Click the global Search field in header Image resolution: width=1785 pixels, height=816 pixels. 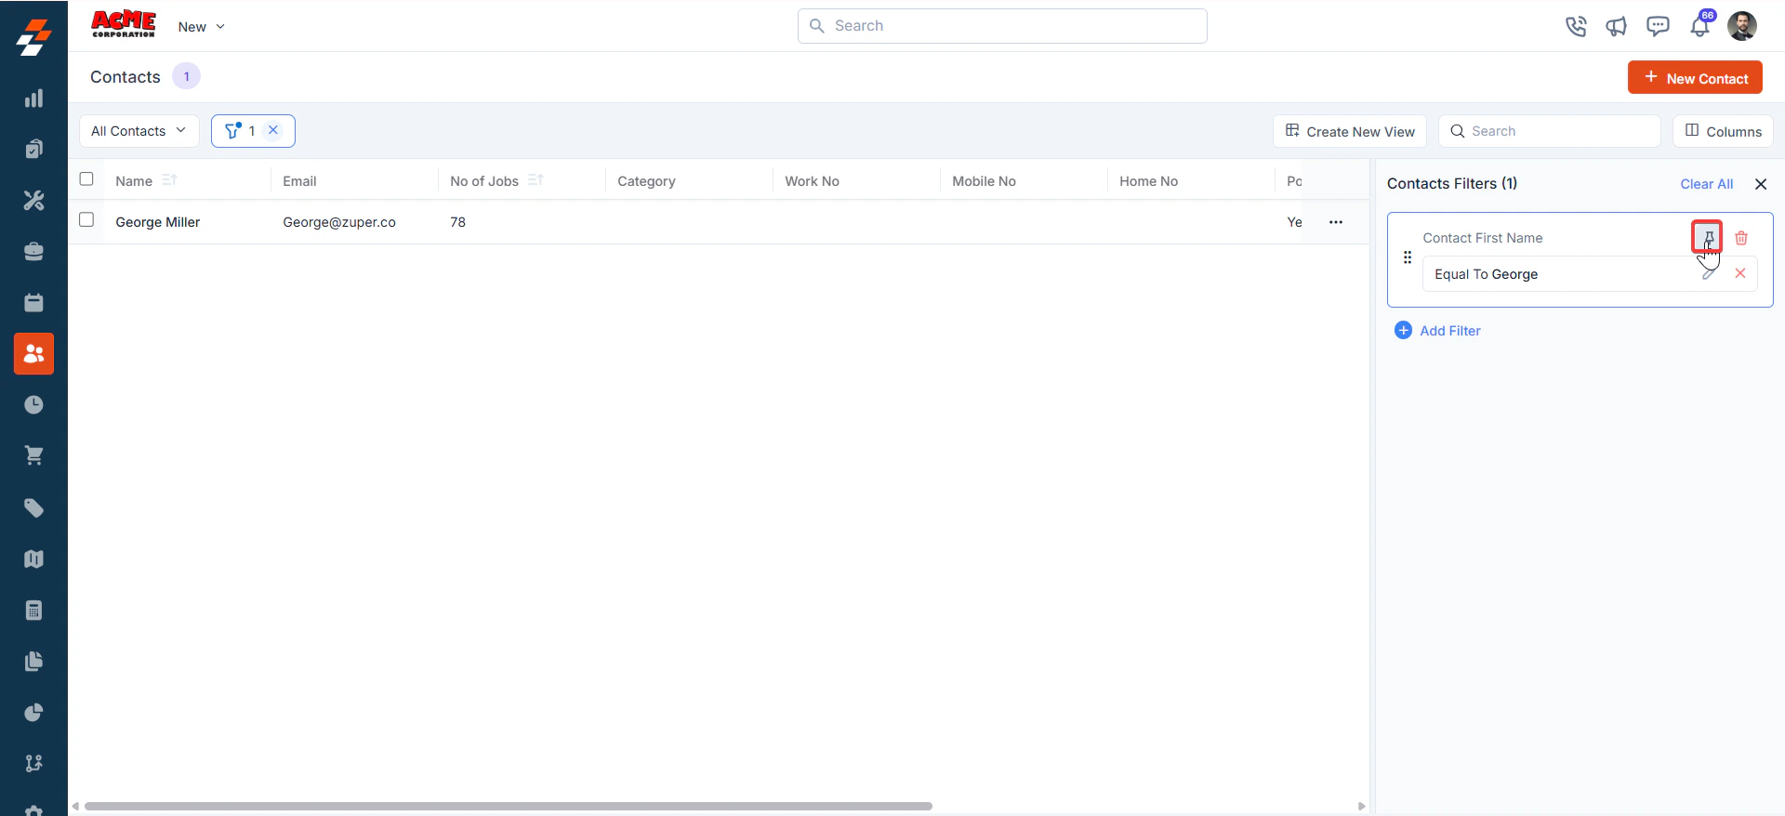pyautogui.click(x=1002, y=26)
